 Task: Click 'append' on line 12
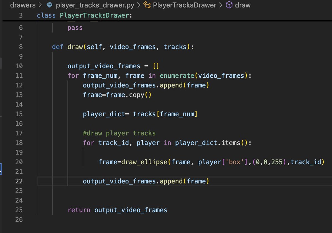coord(171,85)
